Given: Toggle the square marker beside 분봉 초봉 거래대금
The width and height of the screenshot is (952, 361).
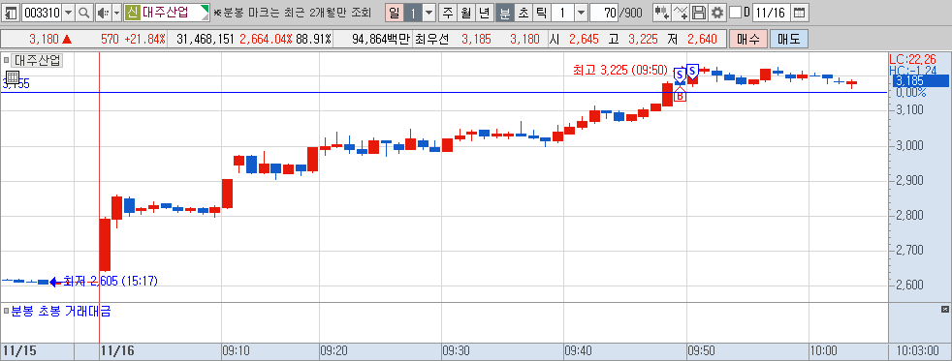Looking at the screenshot, I should (x=6, y=312).
